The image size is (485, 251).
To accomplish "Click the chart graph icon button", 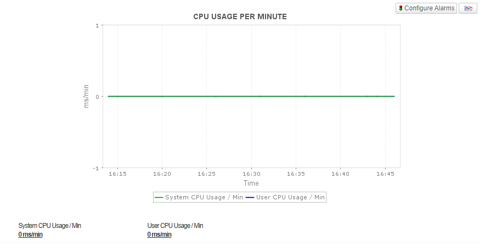I will (468, 8).
